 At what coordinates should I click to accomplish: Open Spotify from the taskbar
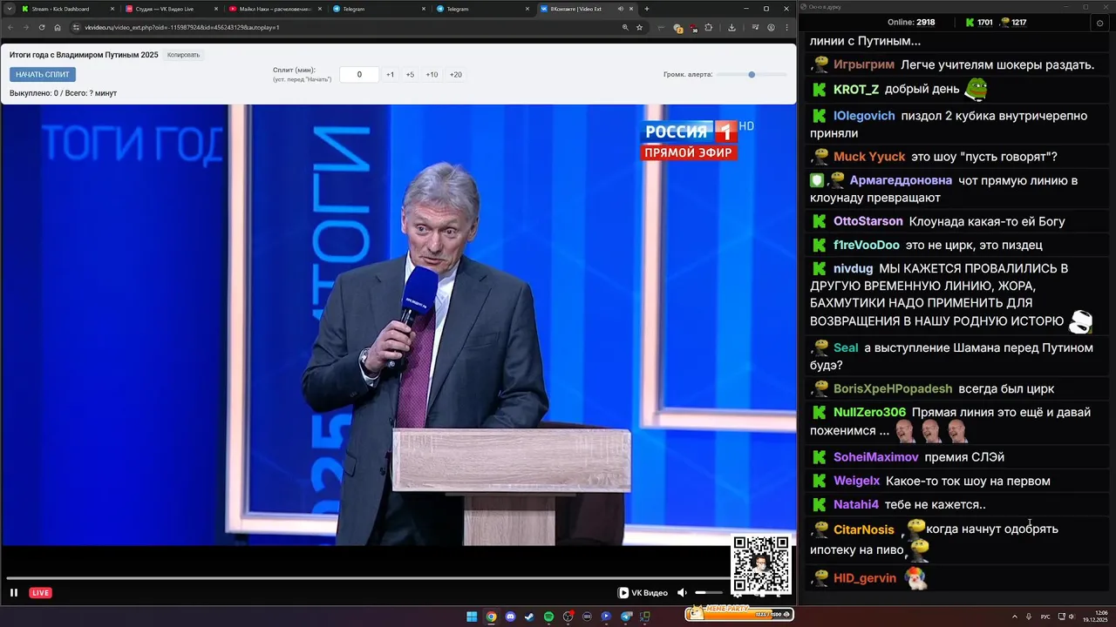point(548,617)
